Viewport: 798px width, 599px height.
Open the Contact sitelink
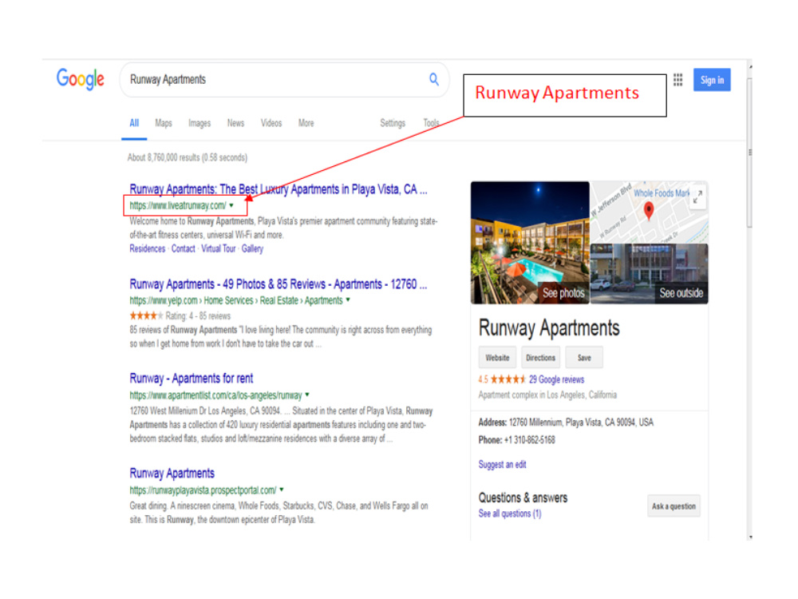click(183, 248)
